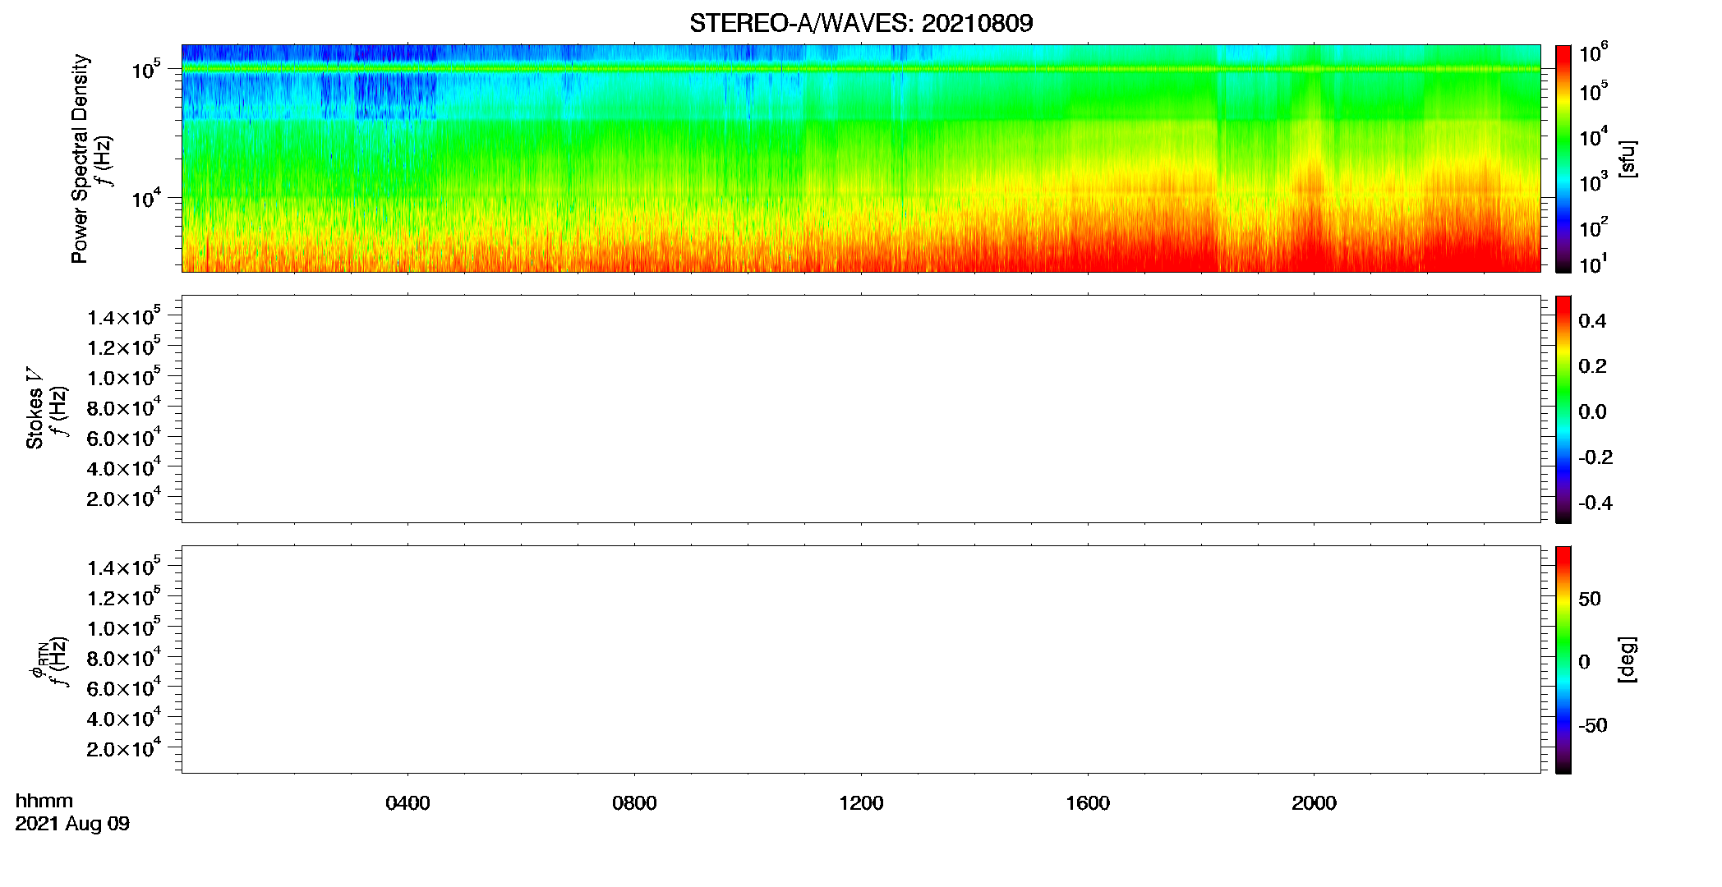Select the [deg] unit label

[x=1627, y=660]
